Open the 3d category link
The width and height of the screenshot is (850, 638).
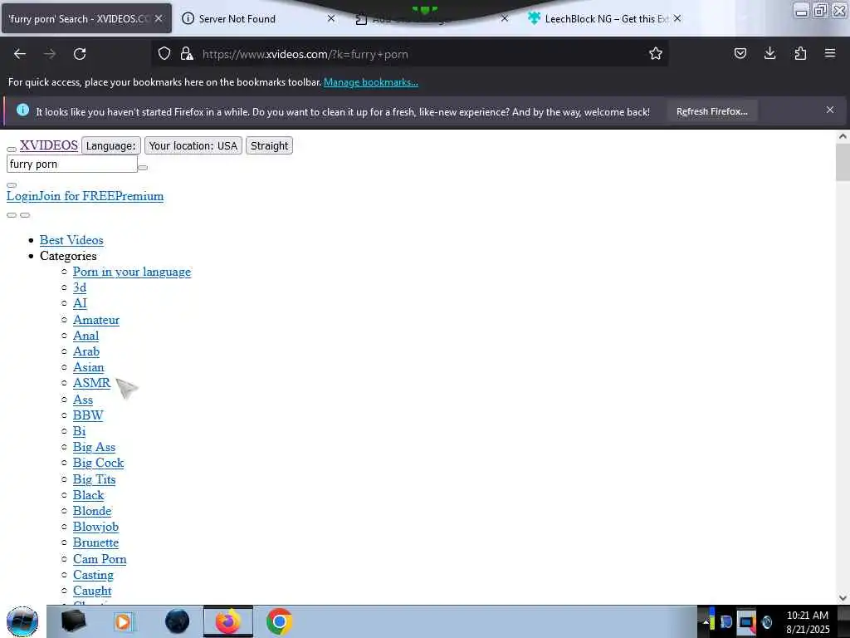(x=80, y=287)
